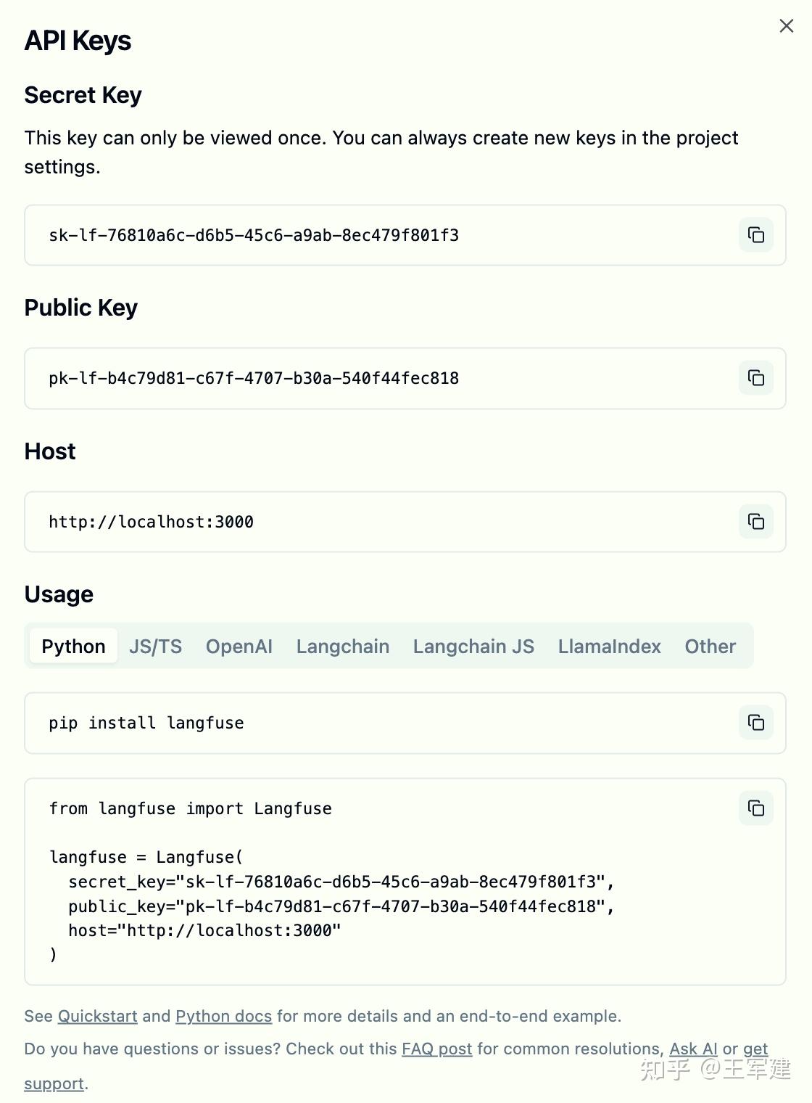Select the Python usage tab
This screenshot has height=1103, width=812.
point(72,646)
